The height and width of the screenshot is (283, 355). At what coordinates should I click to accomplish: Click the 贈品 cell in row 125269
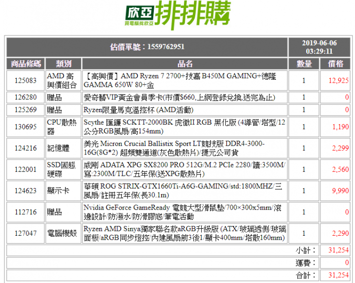[x=64, y=110]
